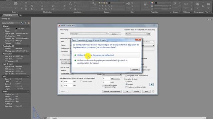Toggle the 'Centrer le tracé' checkbox

(81, 81)
